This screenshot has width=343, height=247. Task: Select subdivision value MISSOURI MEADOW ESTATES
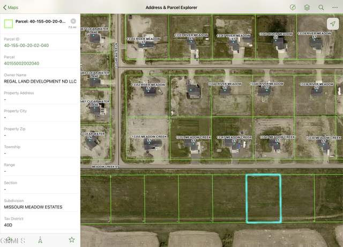click(x=33, y=207)
